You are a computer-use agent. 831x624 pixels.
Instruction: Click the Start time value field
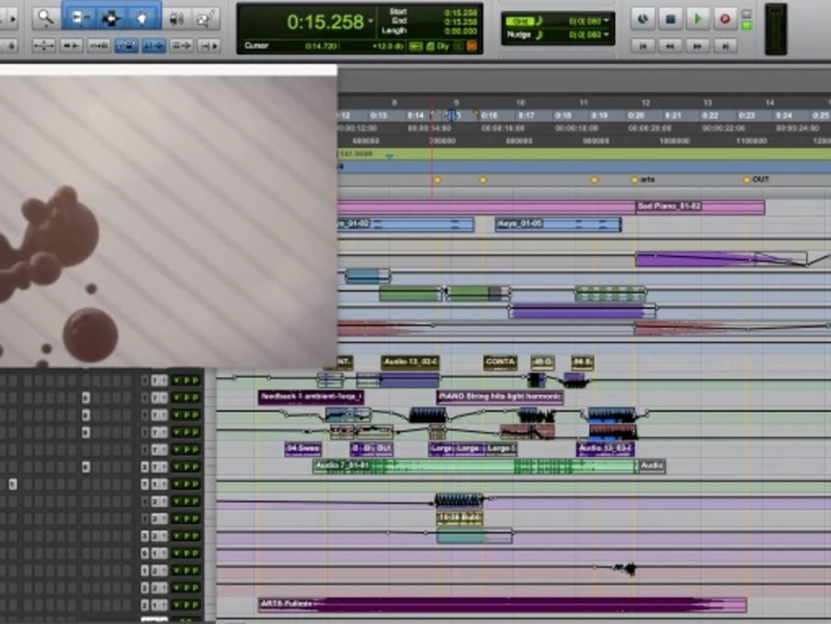point(460,12)
